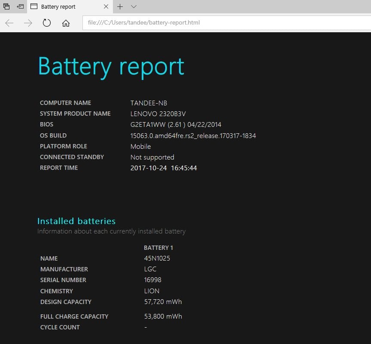
Task: Go to the home page icon
Action: (x=66, y=23)
